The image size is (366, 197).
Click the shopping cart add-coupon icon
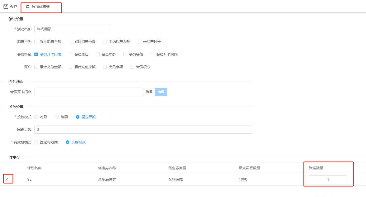[x=28, y=7]
